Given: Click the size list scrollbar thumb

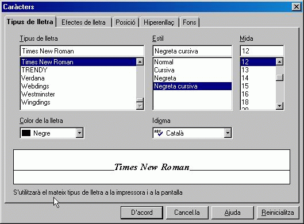Looking at the screenshot, I should [x=279, y=78].
